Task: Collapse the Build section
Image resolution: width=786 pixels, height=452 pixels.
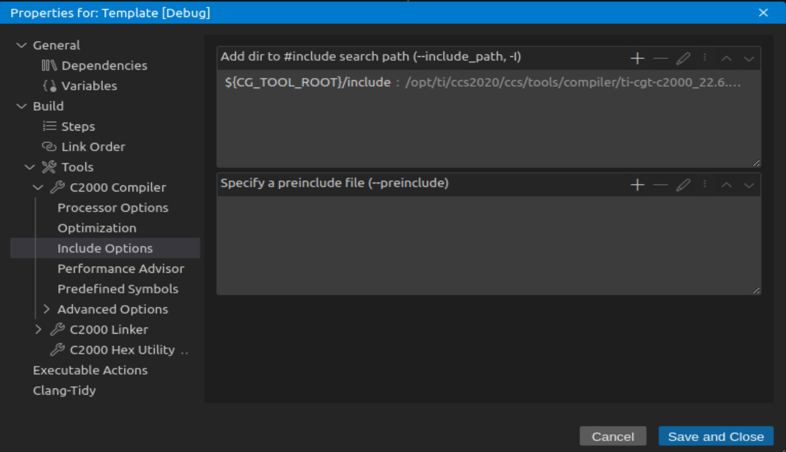Action: coord(22,106)
